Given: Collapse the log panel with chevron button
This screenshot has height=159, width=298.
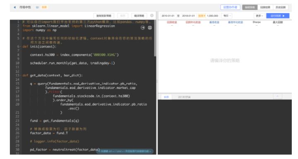Looking at the screenshot, I should (x=277, y=96).
